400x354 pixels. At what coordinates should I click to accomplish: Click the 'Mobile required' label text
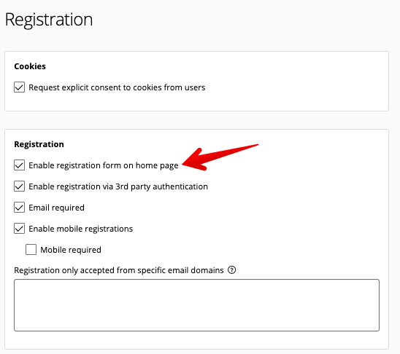[x=71, y=250]
